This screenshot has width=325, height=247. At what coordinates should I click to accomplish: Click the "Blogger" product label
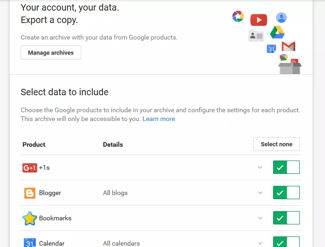[50, 193]
